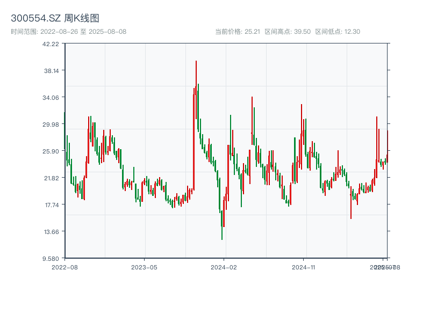This screenshot has height=322, width=430.
Task: Click the green candlestick at the lowest 12.30 trough
Action: (x=222, y=225)
